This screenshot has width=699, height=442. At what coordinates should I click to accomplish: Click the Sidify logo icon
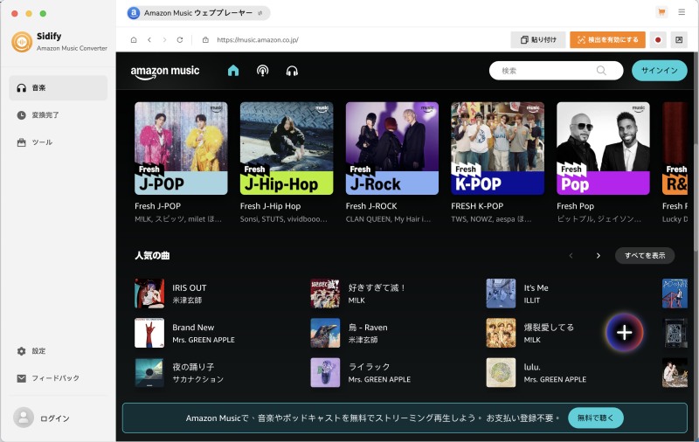point(21,42)
